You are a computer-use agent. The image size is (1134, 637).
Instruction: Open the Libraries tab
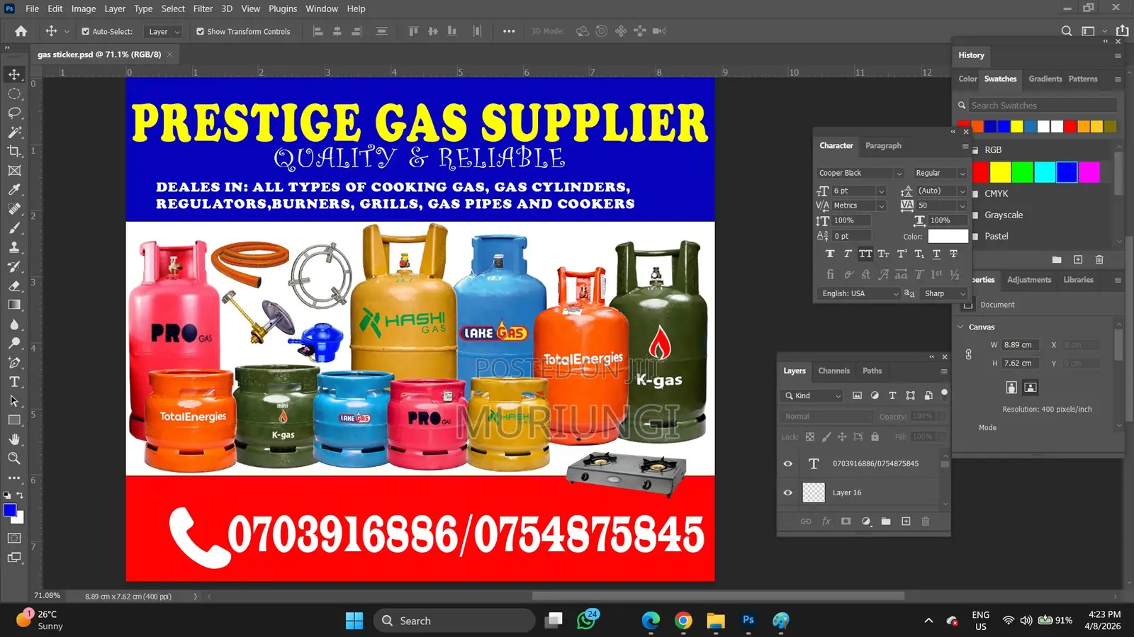point(1078,280)
